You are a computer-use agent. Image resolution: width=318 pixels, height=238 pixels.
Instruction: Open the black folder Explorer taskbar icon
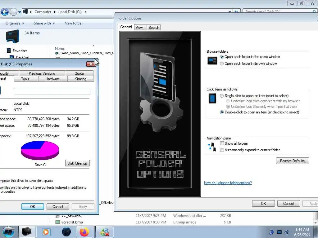pyautogui.click(x=27, y=232)
